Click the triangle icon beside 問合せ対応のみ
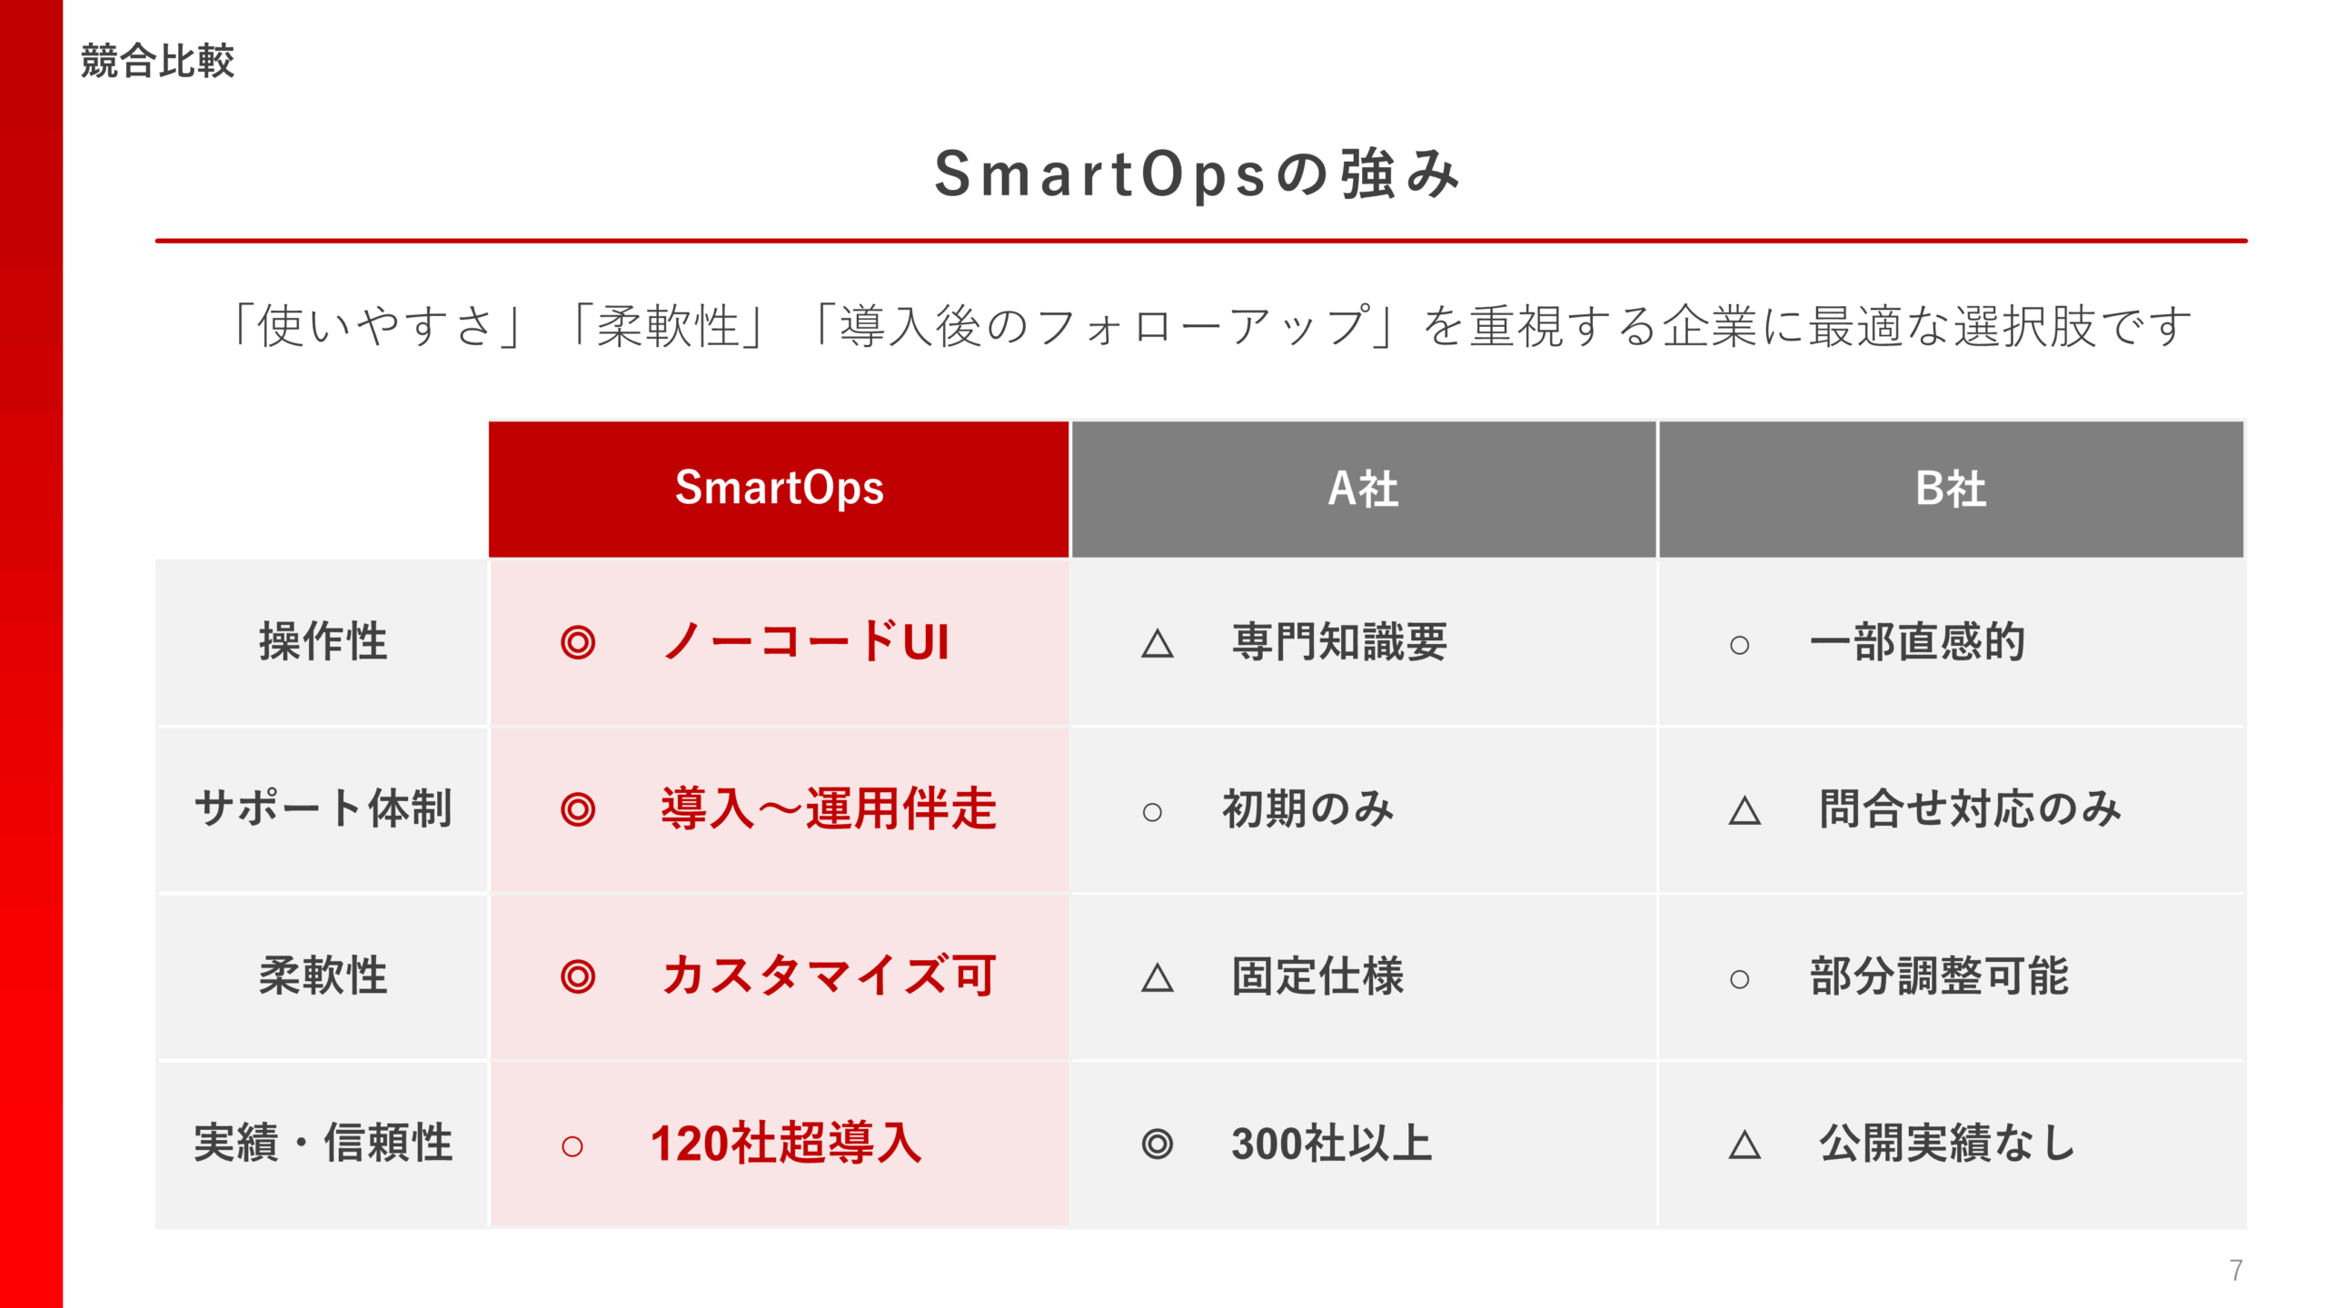 click(x=1744, y=810)
